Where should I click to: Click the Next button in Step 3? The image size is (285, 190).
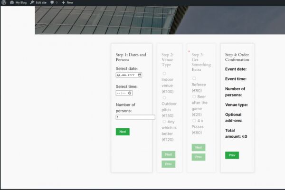(199, 147)
